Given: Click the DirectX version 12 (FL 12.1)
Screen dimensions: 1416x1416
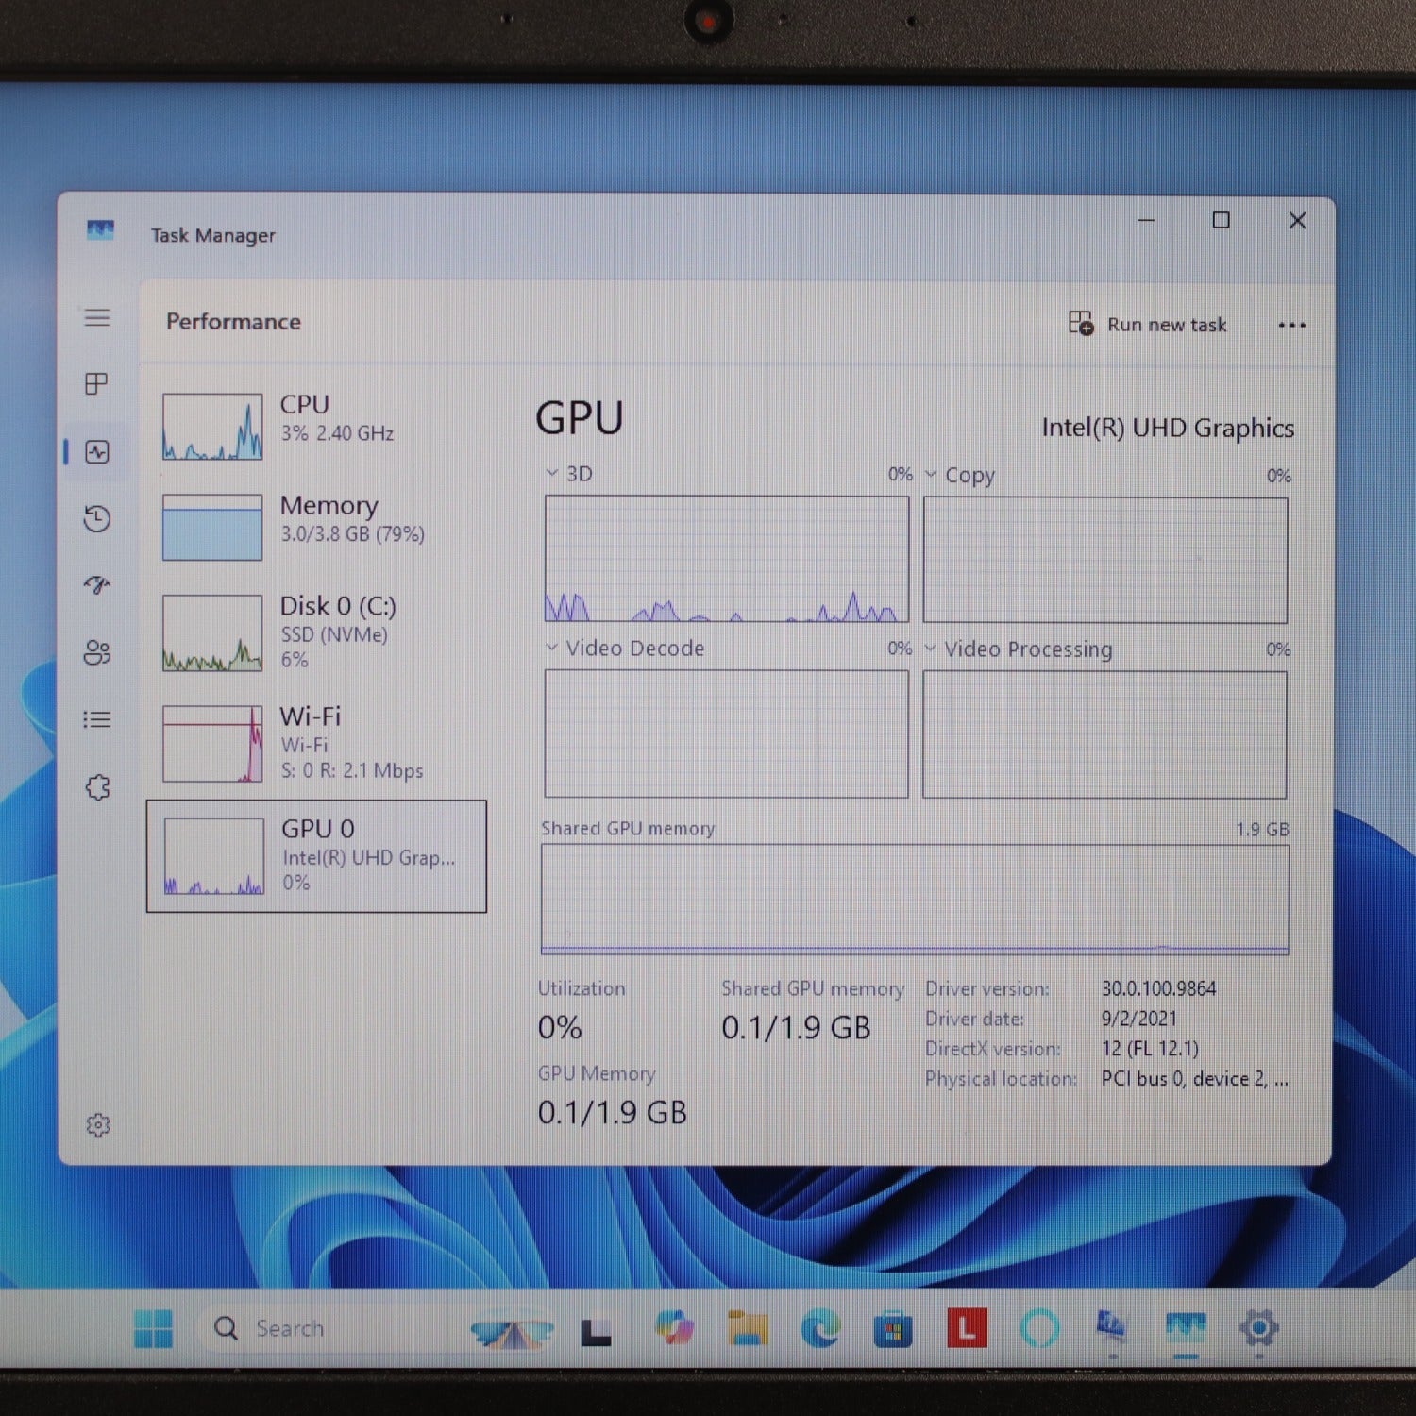Looking at the screenshot, I should 1150,1049.
